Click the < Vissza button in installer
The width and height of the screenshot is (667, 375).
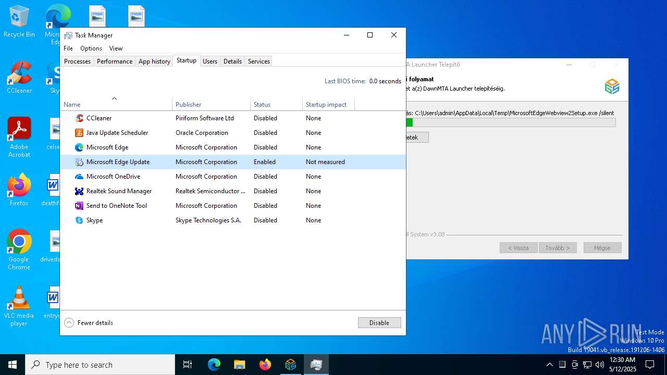[x=518, y=248]
